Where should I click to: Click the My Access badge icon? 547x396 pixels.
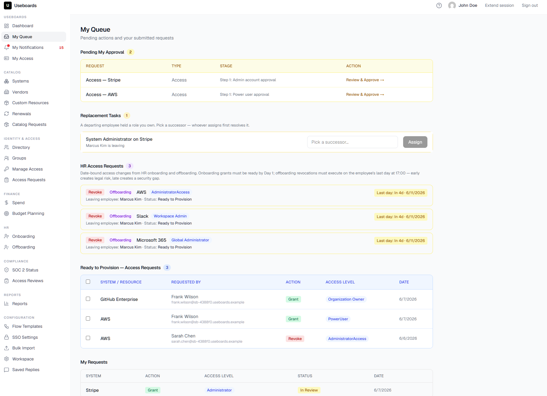coord(6,59)
